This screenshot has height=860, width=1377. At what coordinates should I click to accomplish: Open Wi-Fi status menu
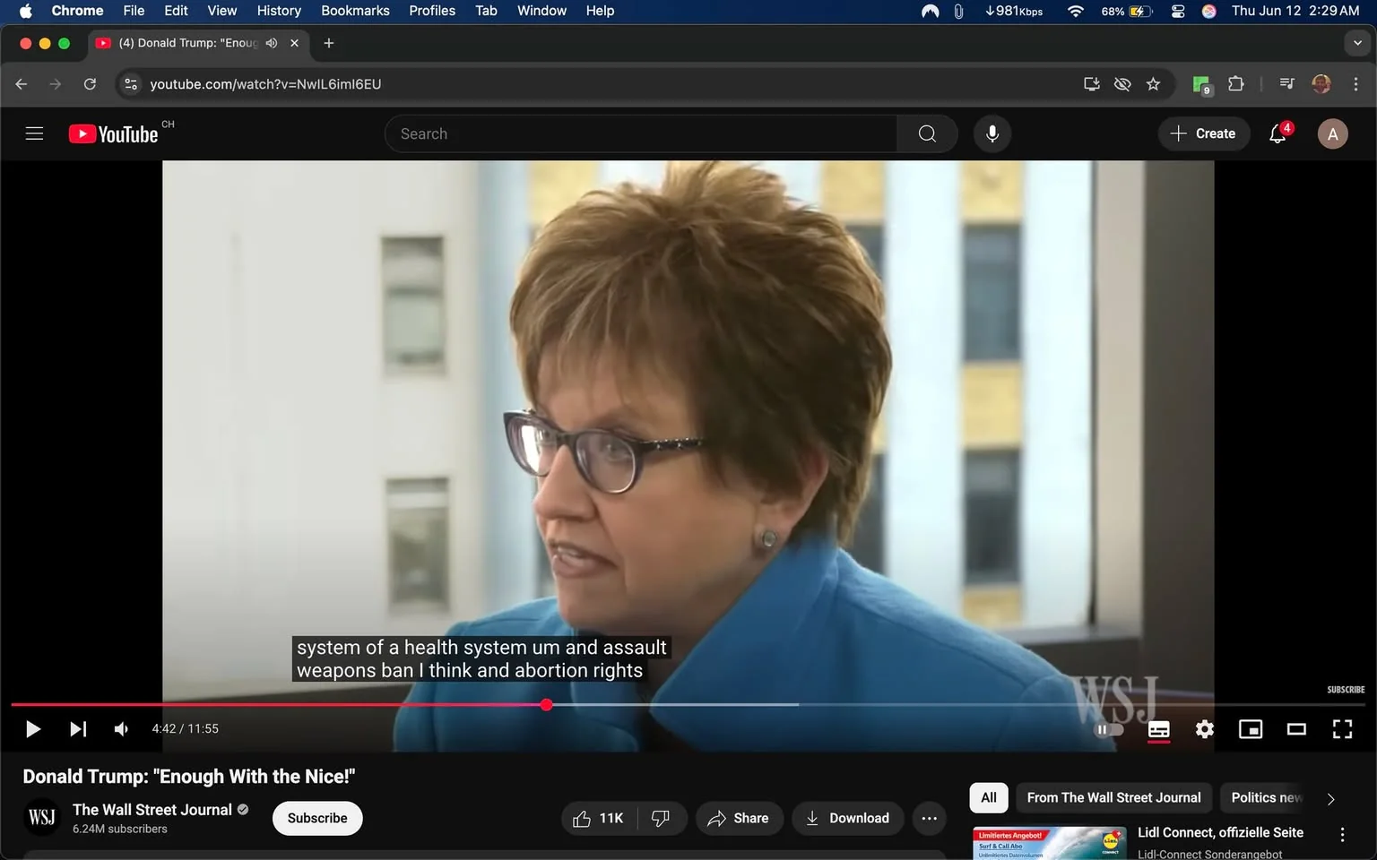1076,11
